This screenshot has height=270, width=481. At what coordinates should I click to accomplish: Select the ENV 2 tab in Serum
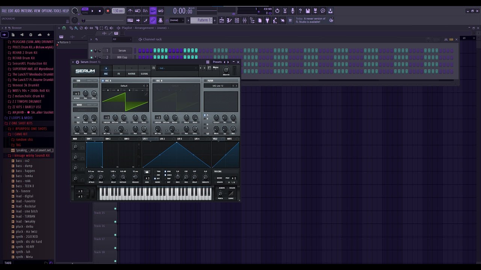tap(108, 139)
